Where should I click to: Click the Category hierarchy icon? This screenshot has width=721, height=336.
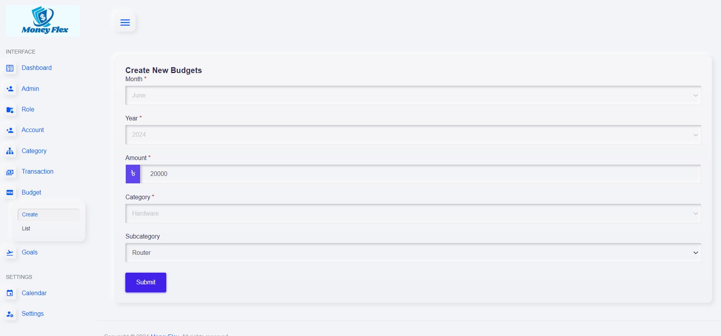[10, 151]
